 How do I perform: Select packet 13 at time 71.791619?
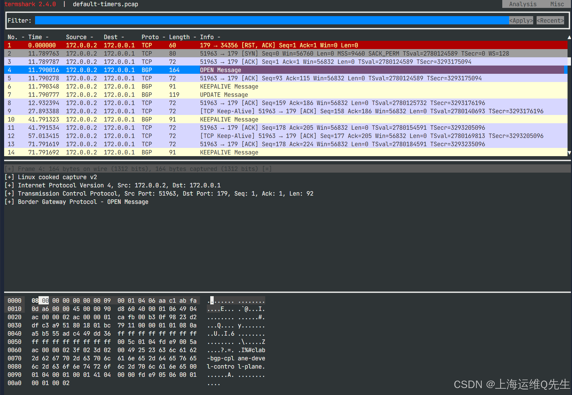coord(286,144)
